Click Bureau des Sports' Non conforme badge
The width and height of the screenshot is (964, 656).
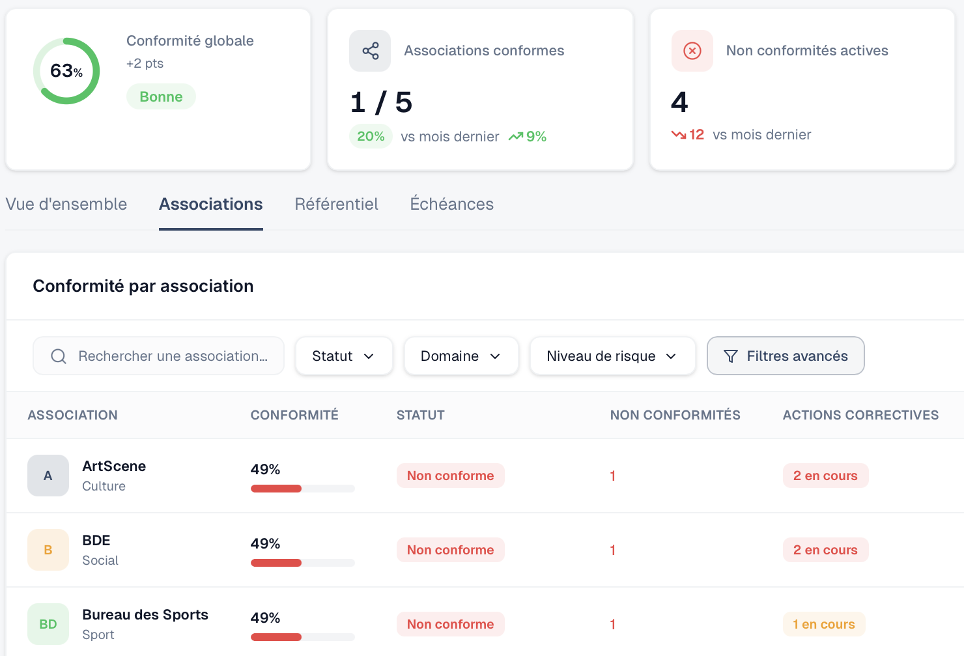(x=451, y=624)
